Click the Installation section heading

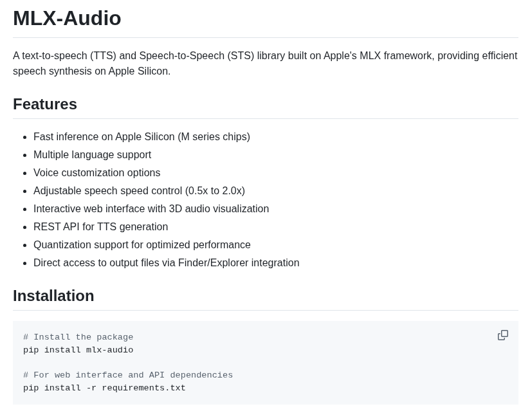(x=53, y=296)
